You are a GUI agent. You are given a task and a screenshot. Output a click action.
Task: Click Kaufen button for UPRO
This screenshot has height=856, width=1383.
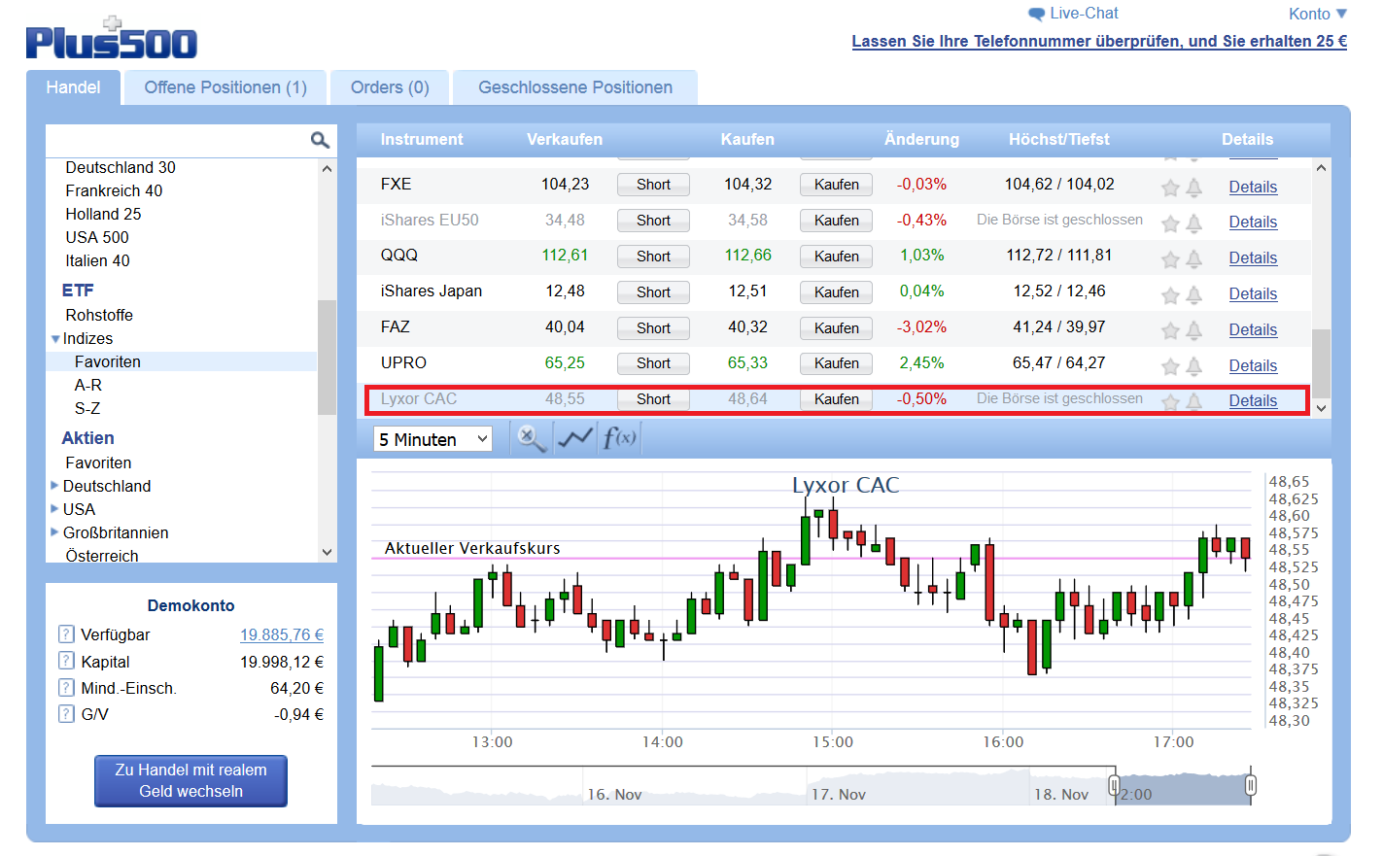pyautogui.click(x=836, y=363)
